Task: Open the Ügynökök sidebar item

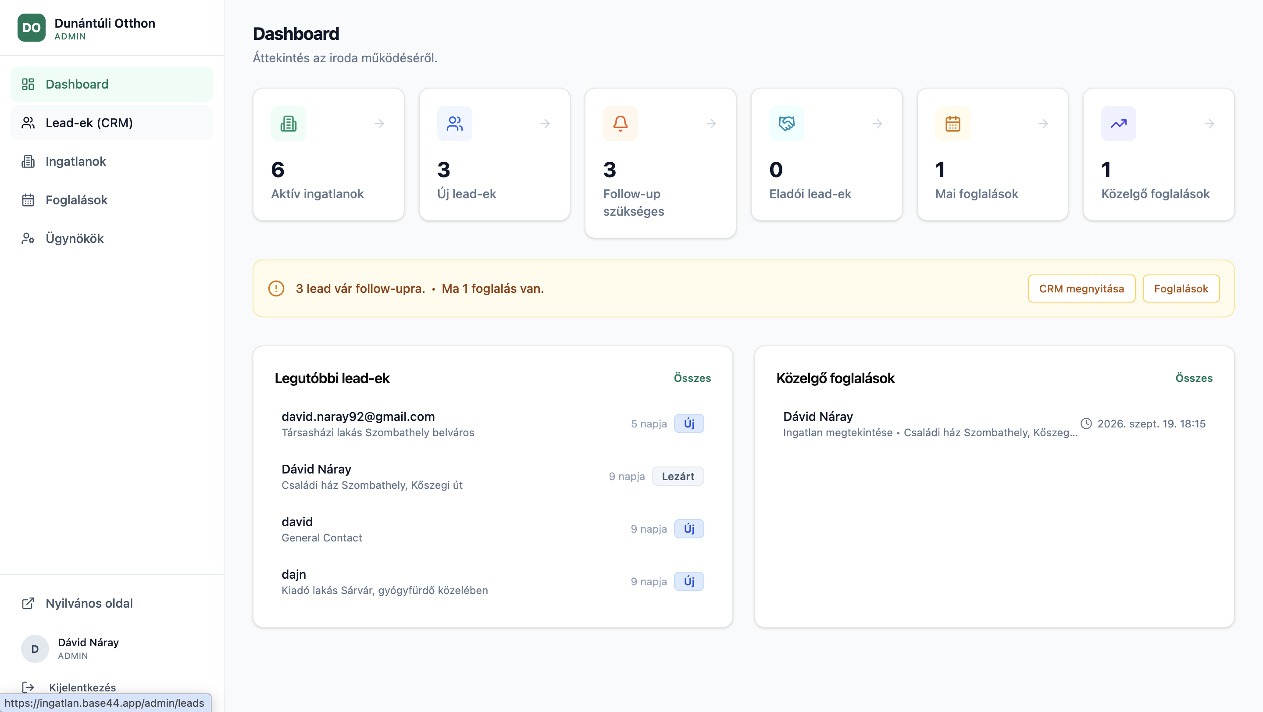Action: 112,238
